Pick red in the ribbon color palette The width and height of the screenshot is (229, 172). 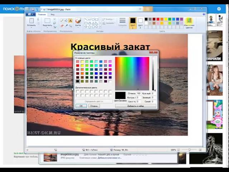(x=158, y=19)
